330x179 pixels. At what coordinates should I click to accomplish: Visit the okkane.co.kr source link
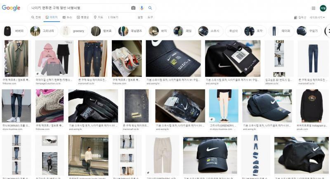(272, 83)
